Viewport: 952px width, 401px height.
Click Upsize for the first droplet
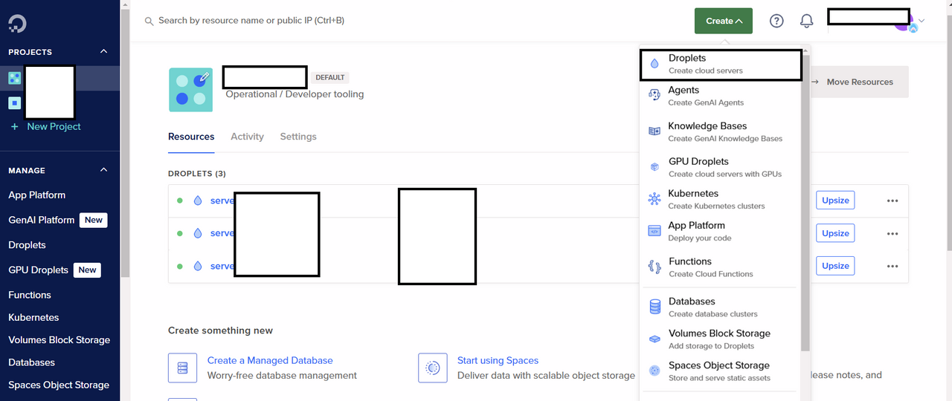(x=835, y=200)
